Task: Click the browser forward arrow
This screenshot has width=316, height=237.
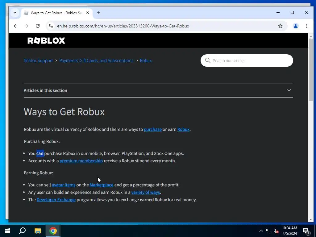Action: click(x=27, y=26)
